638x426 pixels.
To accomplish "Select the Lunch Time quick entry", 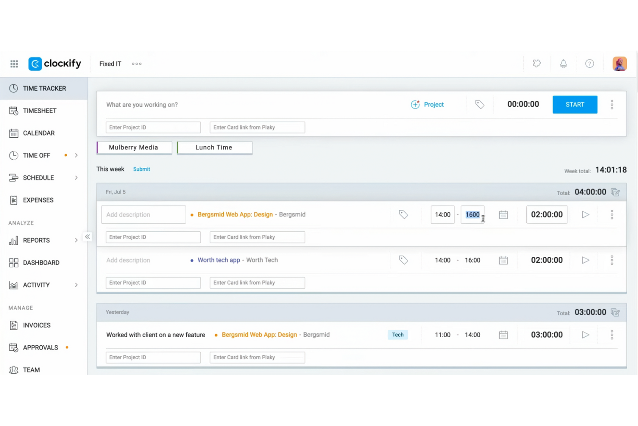I will (x=215, y=148).
